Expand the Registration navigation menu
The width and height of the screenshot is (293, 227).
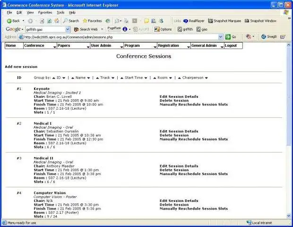pos(174,45)
